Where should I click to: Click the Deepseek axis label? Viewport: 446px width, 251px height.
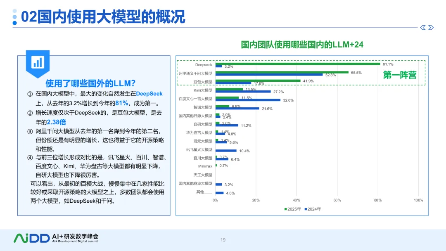pyautogui.click(x=204, y=65)
